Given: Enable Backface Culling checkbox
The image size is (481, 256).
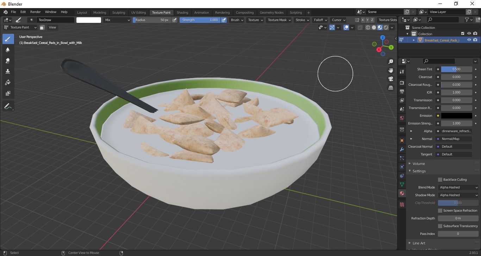Looking at the screenshot, I should click(440, 180).
